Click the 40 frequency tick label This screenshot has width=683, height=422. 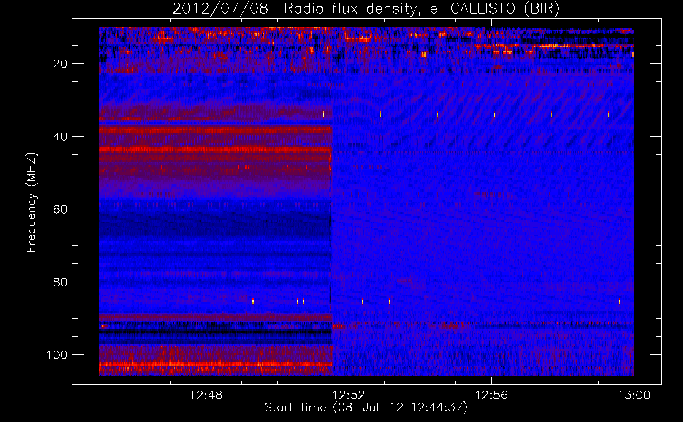click(60, 137)
